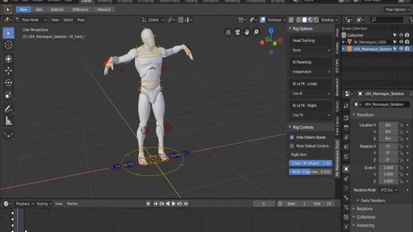Screen dimensions: 413x232
Task: Open the Global orientation dropdown
Action: (153, 20)
